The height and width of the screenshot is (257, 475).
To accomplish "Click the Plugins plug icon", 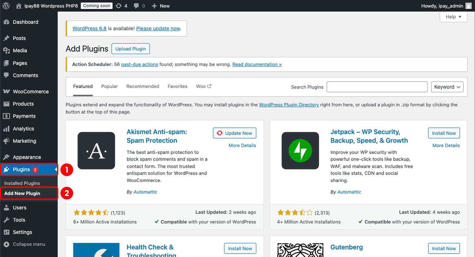I will click(x=6, y=169).
